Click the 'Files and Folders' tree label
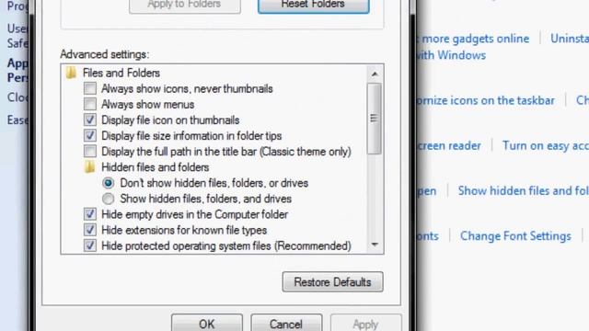The image size is (589, 331). 121,73
